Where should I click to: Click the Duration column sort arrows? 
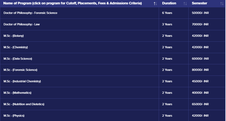click(185, 4)
